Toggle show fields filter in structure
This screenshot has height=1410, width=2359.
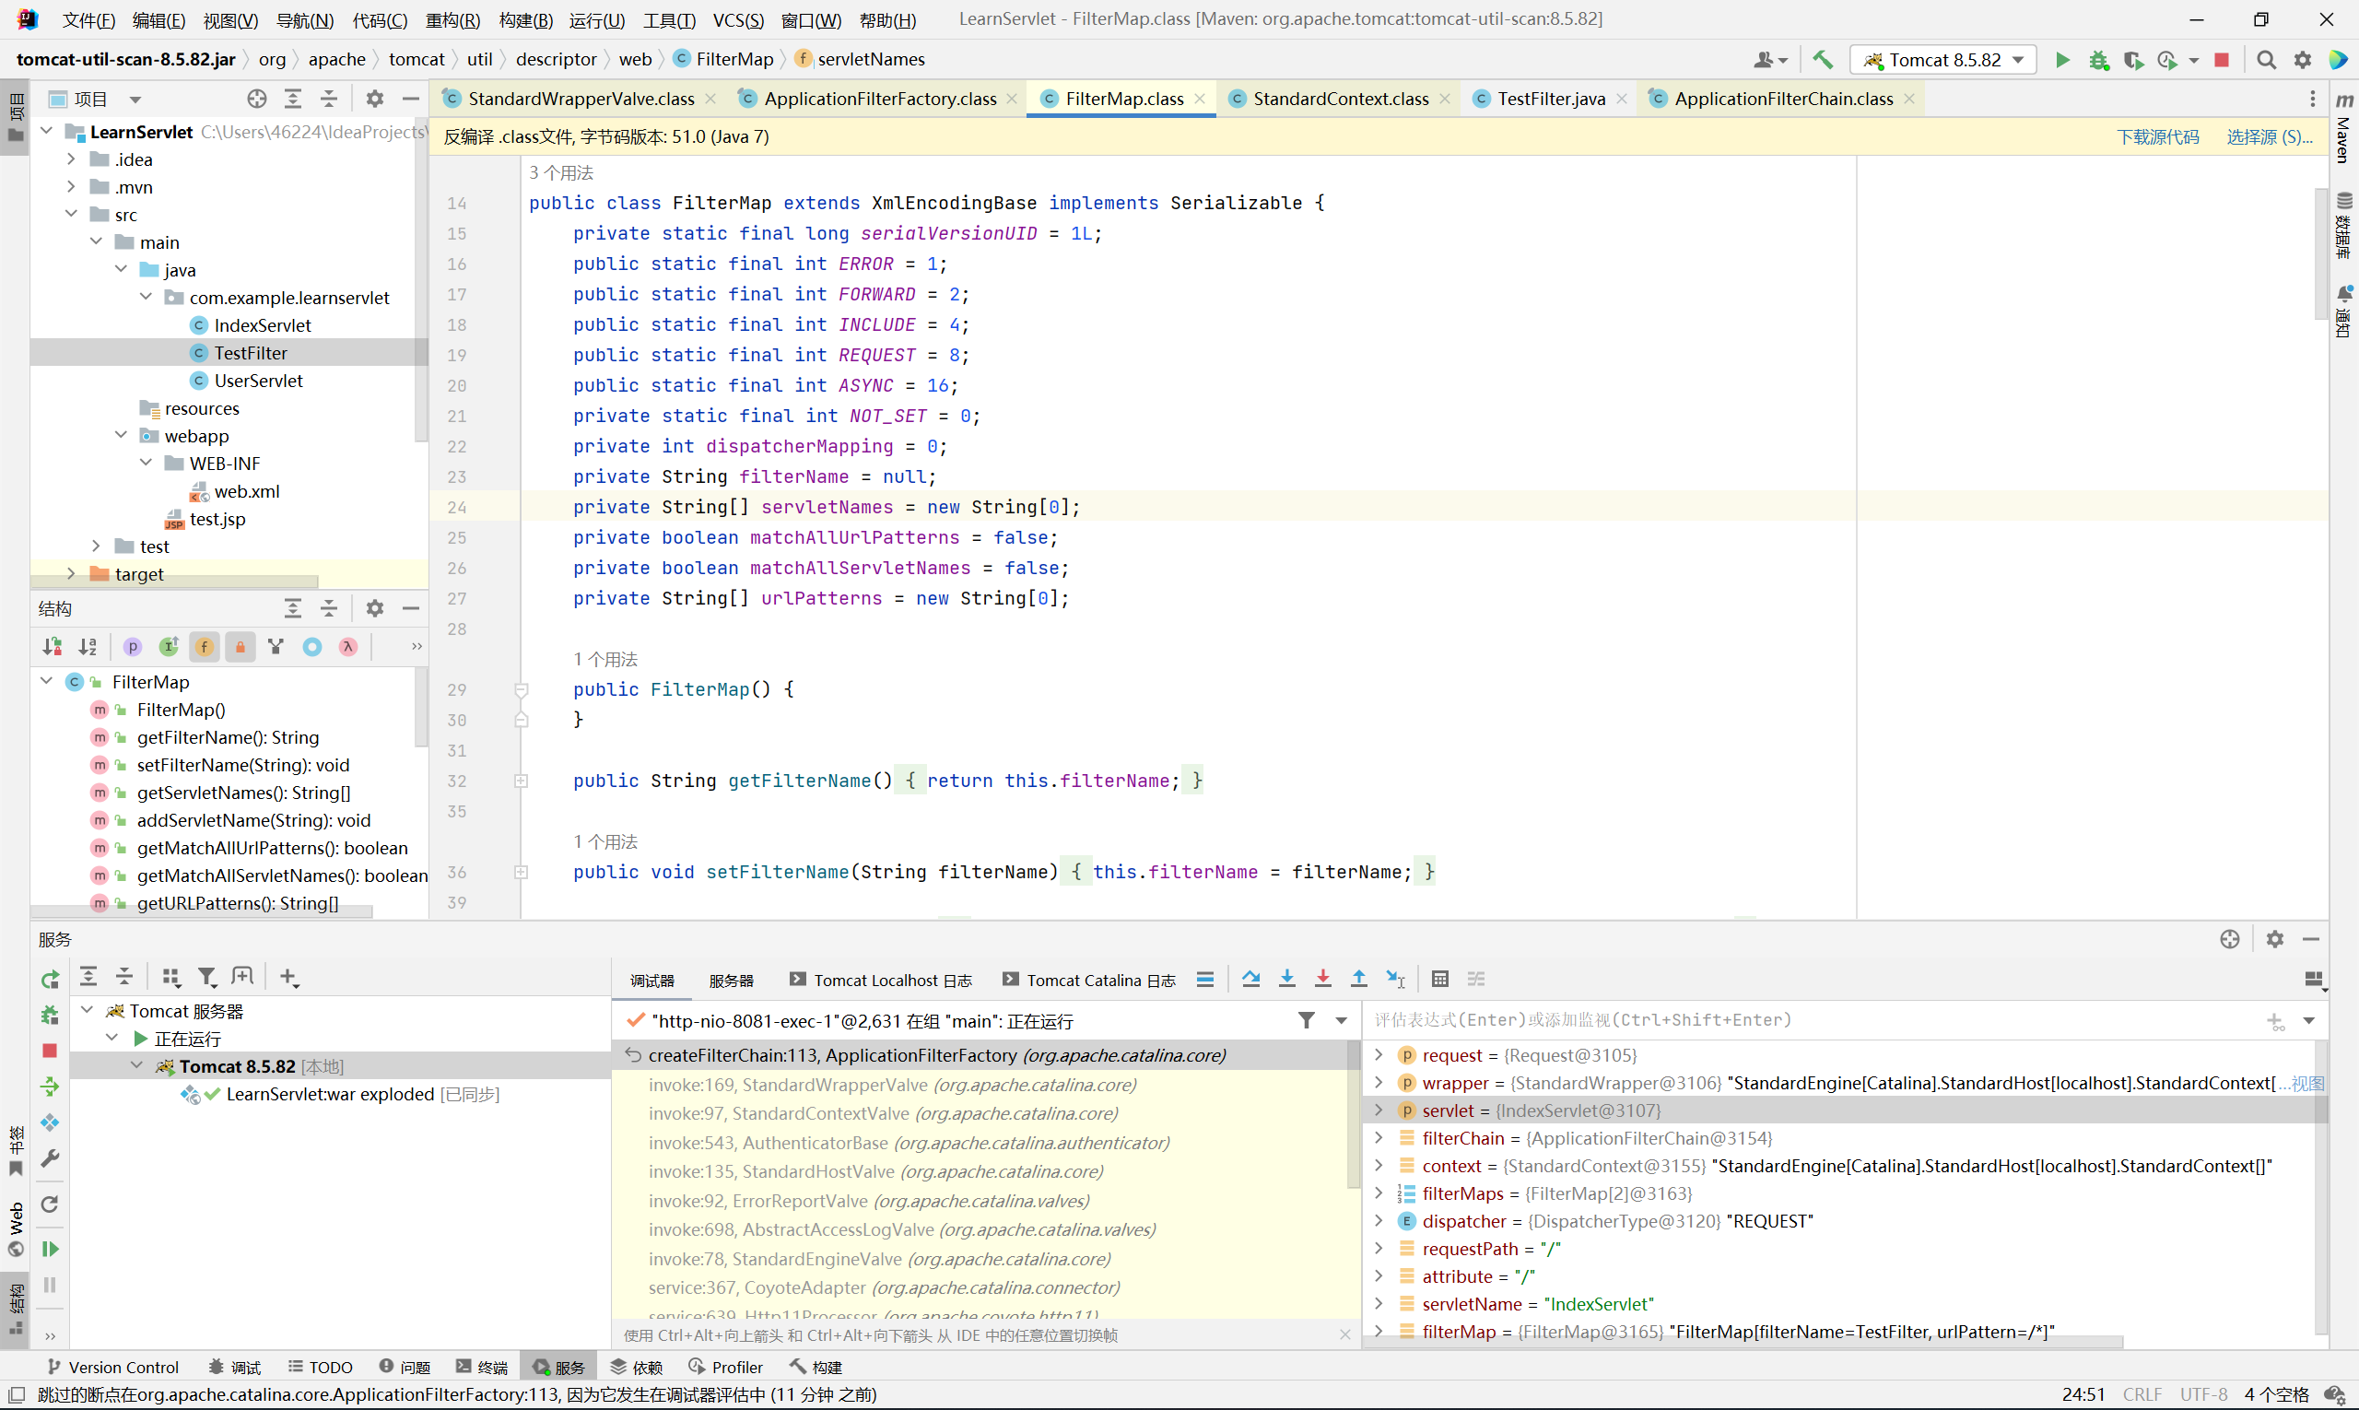click(x=205, y=647)
